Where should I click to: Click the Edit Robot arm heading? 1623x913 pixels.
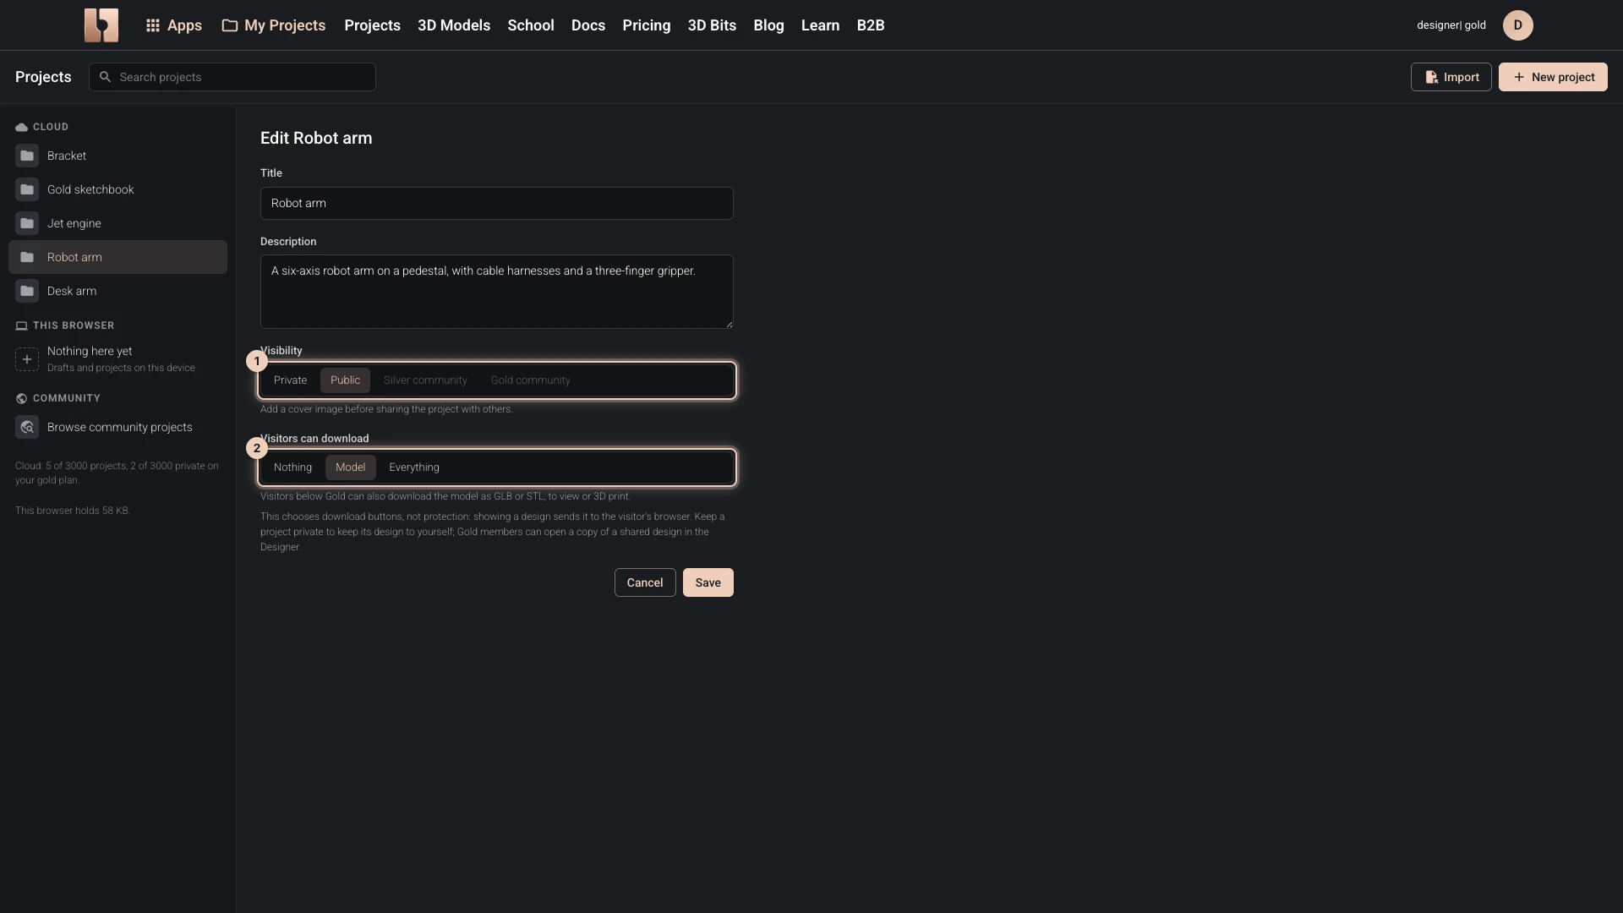point(316,138)
